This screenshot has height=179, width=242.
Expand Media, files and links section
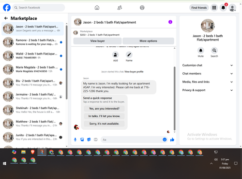208,82
